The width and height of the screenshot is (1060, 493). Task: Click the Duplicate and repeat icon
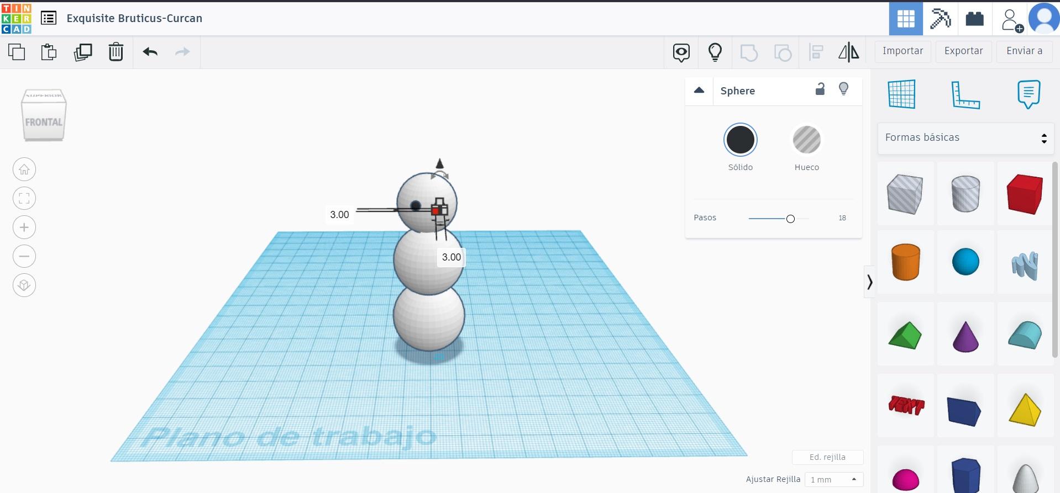coord(83,52)
